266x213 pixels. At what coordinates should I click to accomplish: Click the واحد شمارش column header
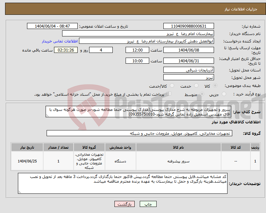click(120, 147)
